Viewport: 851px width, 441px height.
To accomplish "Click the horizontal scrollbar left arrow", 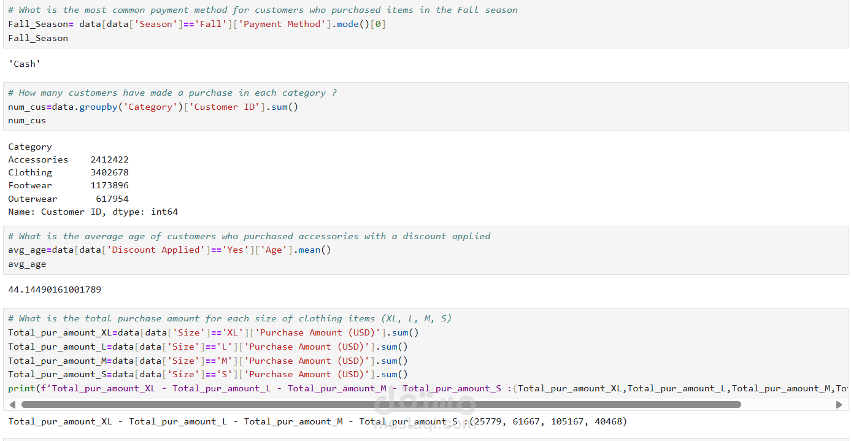I will [x=12, y=405].
